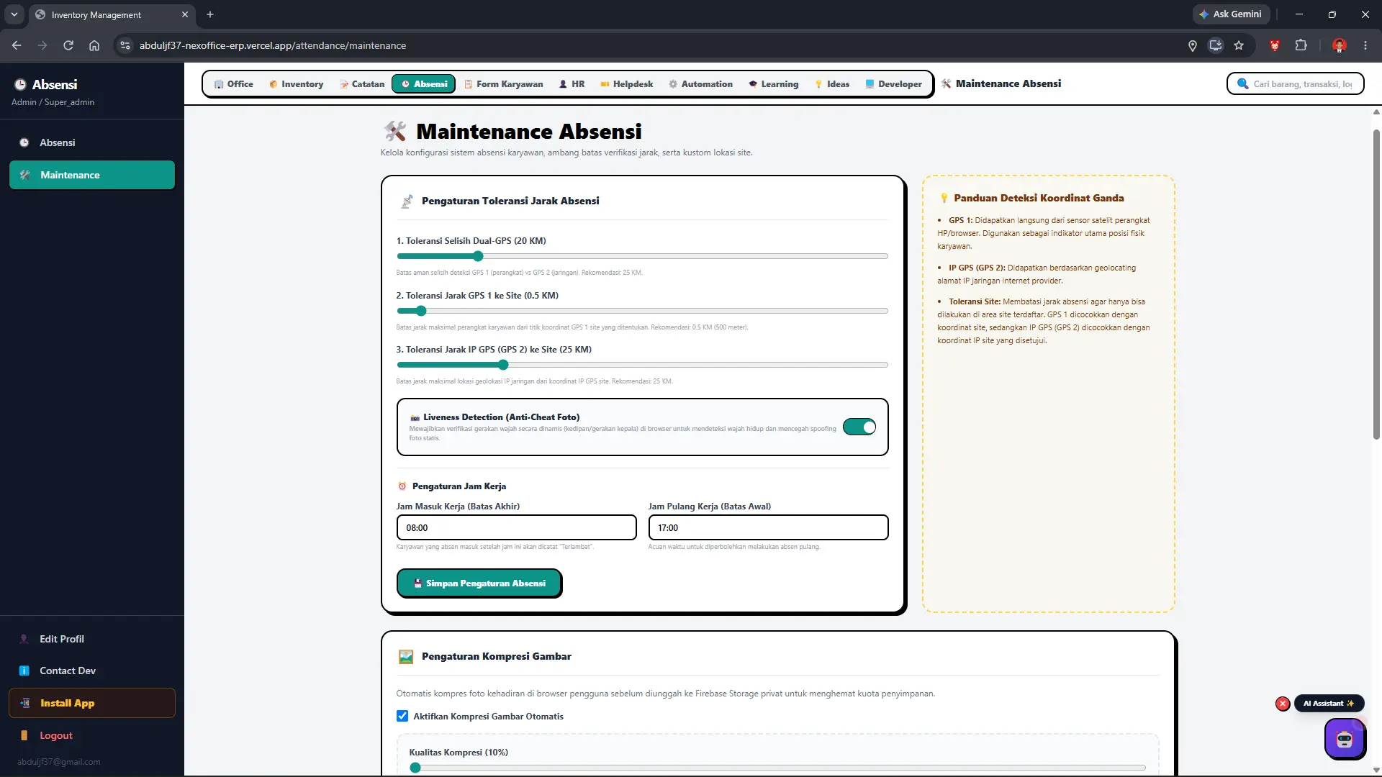Image resolution: width=1382 pixels, height=777 pixels.
Task: Click the abduljf37@gmail.com email text
Action: tap(59, 762)
